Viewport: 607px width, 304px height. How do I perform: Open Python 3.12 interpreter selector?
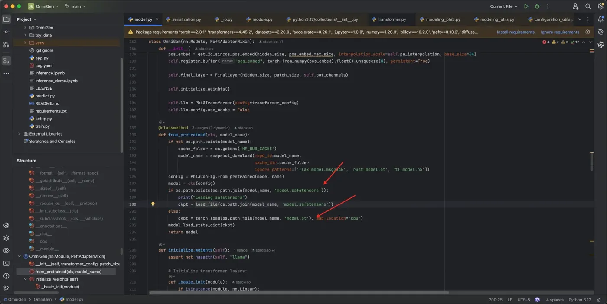580,300
